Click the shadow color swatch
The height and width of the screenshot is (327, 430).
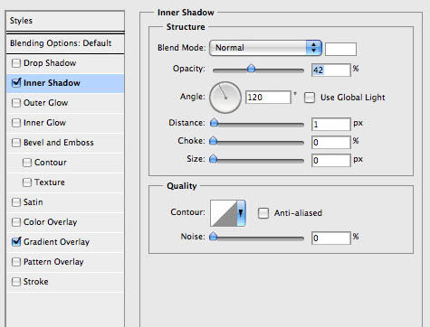click(340, 49)
